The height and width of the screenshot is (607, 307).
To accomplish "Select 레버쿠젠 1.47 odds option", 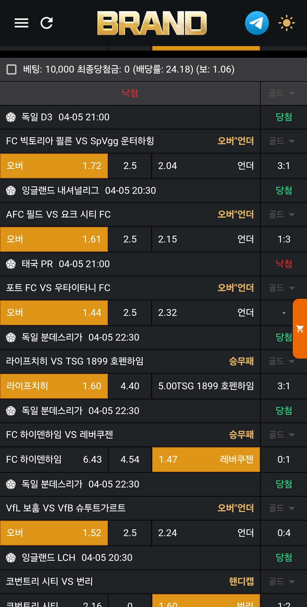I will coord(206,460).
